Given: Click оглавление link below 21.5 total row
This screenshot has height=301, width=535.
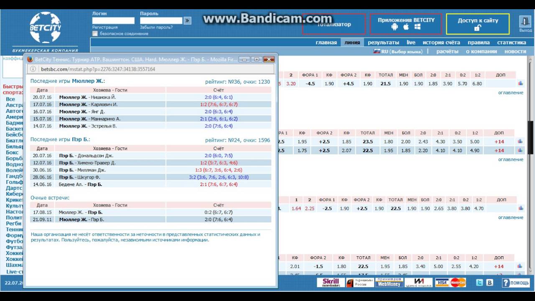Looking at the screenshot, I should click(510, 93).
